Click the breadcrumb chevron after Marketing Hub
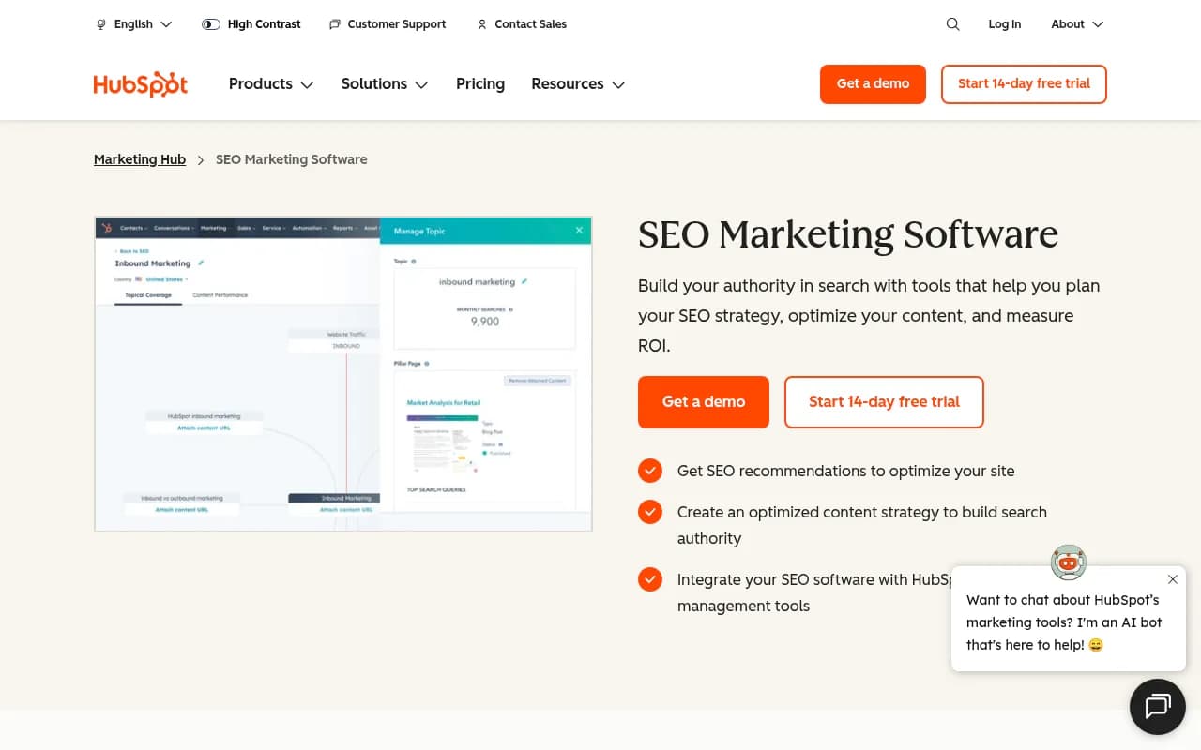 (x=200, y=159)
